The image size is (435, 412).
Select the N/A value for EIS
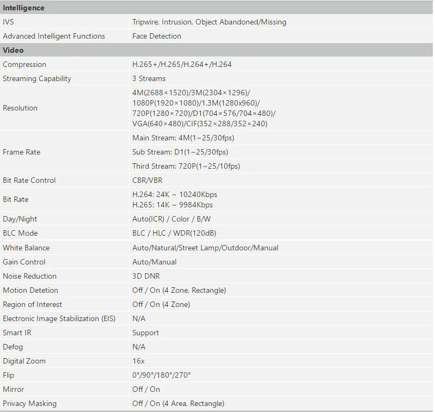pos(139,318)
